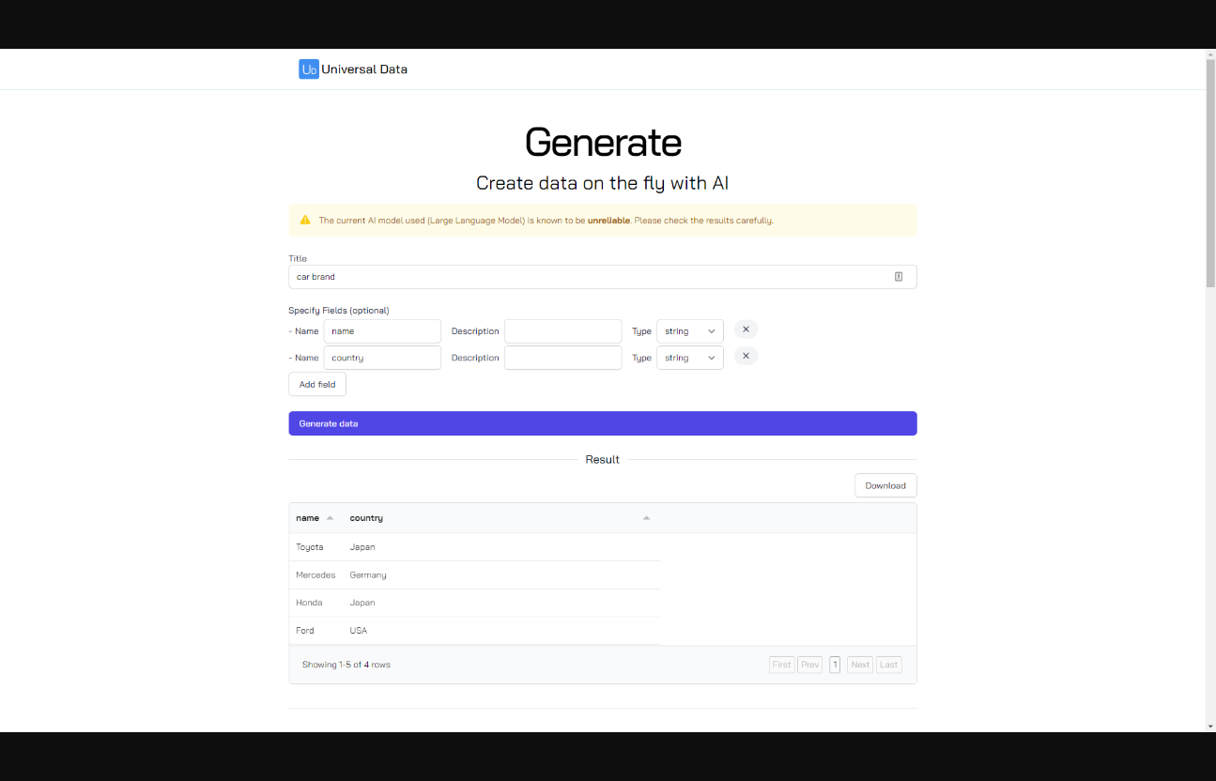
Task: Open Type dropdown for the name field
Action: [689, 331]
